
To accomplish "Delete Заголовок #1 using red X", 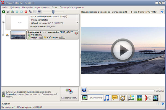I will tap(76, 33).
